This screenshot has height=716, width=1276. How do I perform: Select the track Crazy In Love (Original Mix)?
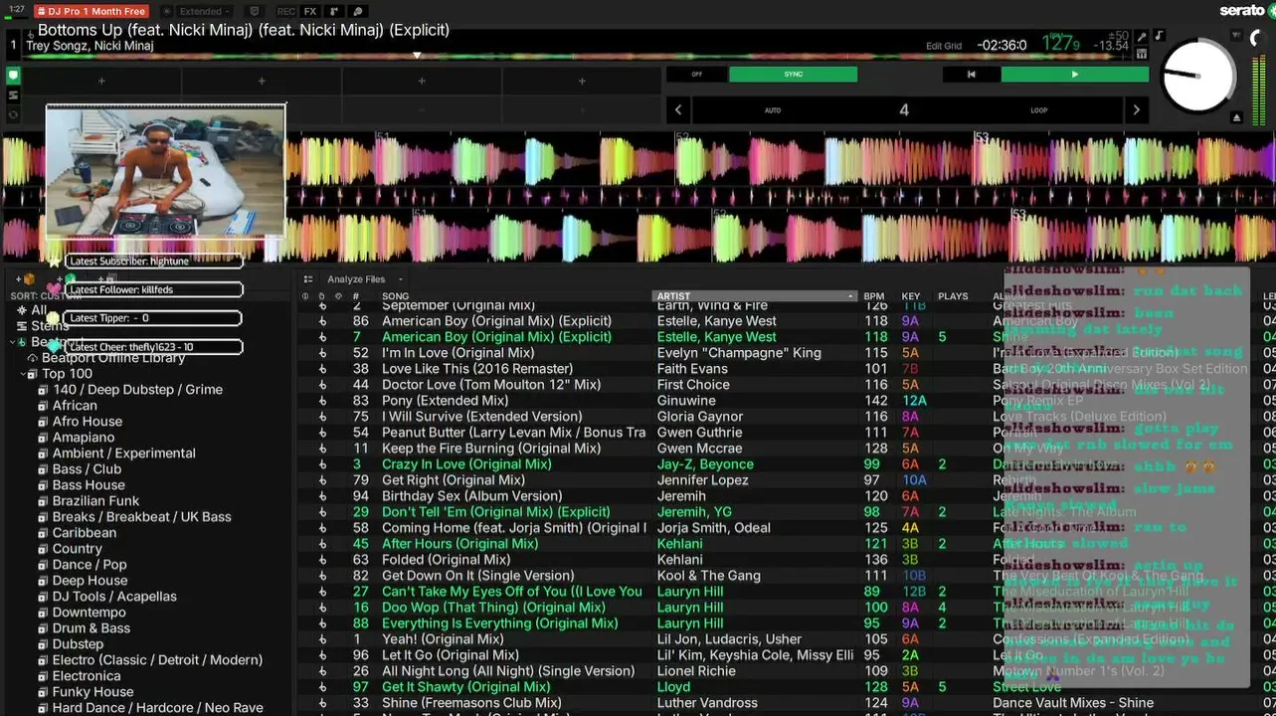point(466,464)
